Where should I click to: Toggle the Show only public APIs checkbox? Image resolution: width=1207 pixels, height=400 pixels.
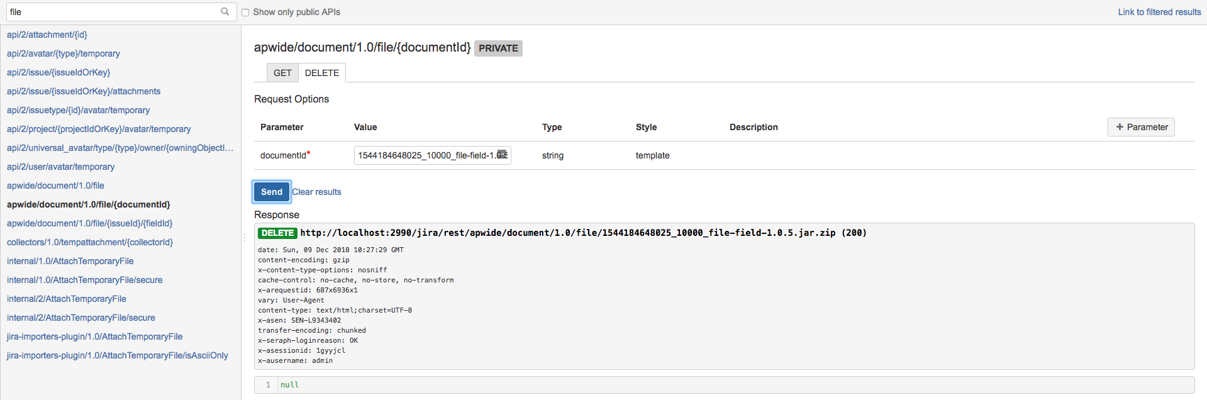(245, 12)
